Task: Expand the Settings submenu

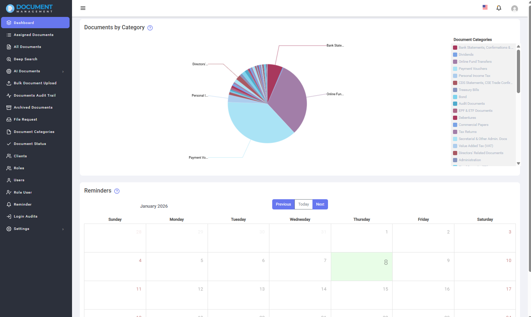Action: 63,229
